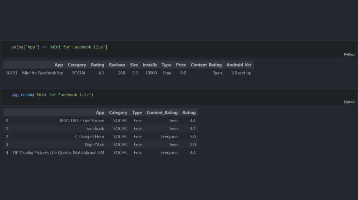
Task: Click the 'Price' column header
Action: click(181, 65)
